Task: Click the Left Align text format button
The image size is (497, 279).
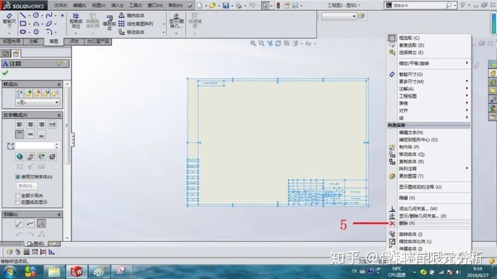Action: 19,124
